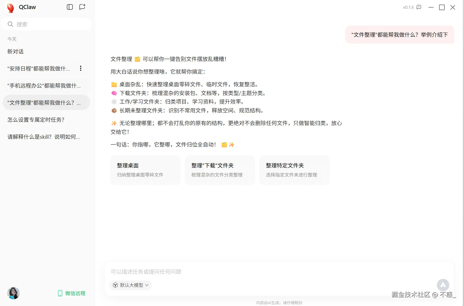Image resolution: width=464 pixels, height=306 pixels.
Task: Click the "一句话:你指哪" summary line
Action: pos(173,144)
